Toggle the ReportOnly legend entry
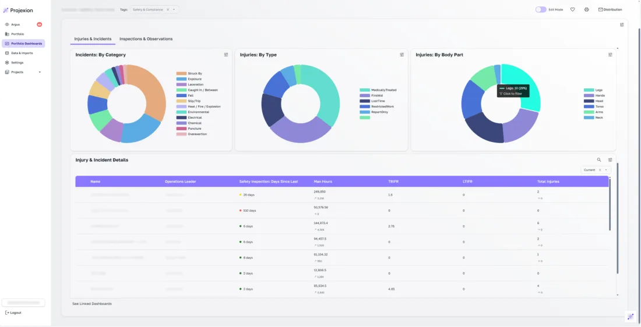The height and width of the screenshot is (327, 641). (x=374, y=112)
